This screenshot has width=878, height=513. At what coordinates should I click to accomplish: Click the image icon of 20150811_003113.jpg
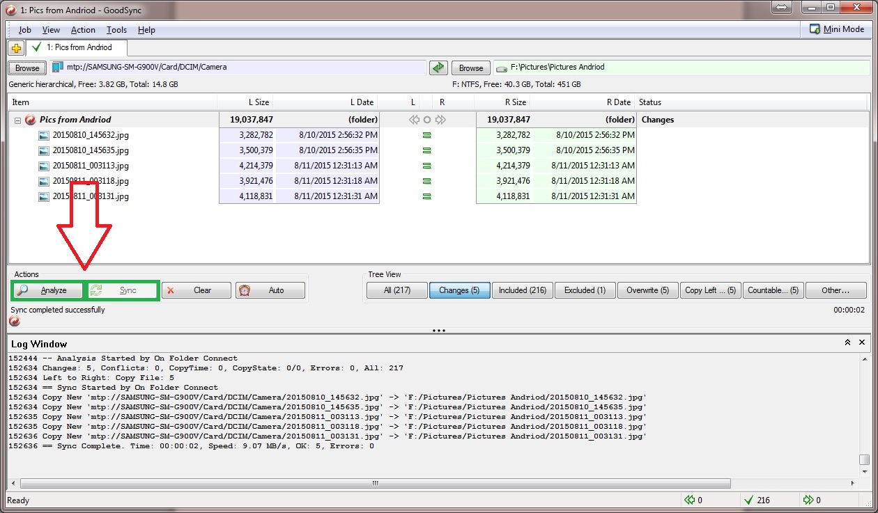click(x=44, y=166)
